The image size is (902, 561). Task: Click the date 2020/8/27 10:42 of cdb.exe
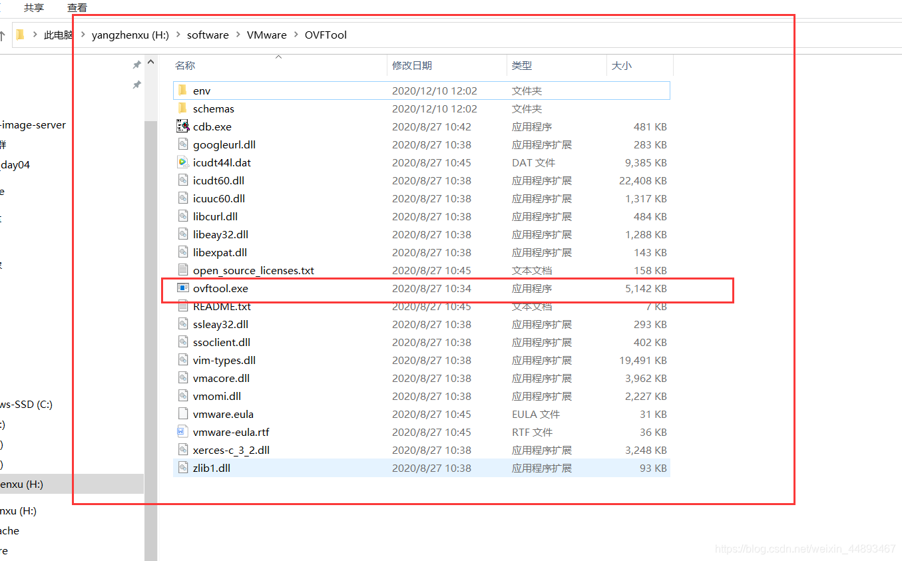[x=431, y=126]
